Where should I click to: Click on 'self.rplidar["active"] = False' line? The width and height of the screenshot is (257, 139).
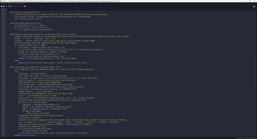(x=29, y=25)
